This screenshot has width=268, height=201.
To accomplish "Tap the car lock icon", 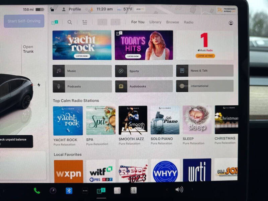I will point(52,9).
